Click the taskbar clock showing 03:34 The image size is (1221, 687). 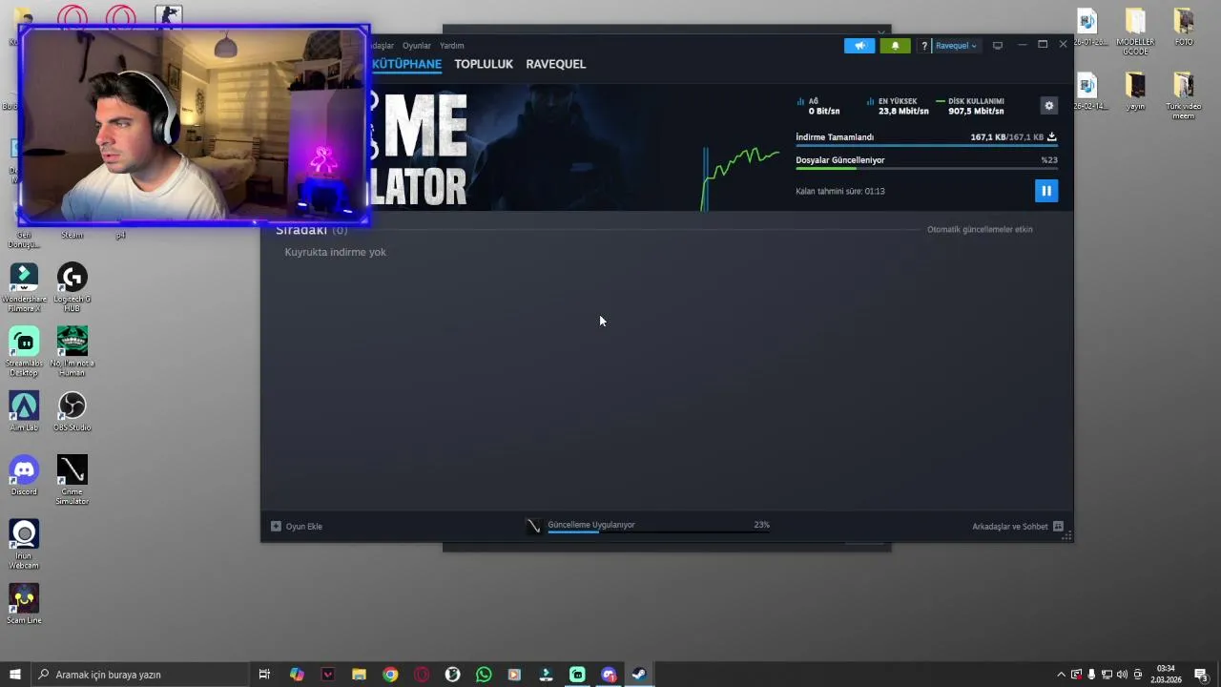point(1166,675)
